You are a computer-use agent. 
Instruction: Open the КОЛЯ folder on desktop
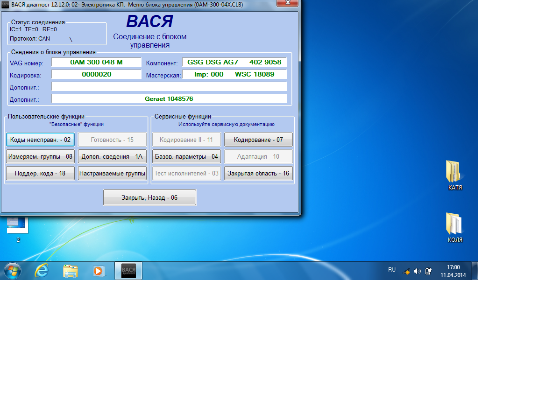[x=454, y=224]
